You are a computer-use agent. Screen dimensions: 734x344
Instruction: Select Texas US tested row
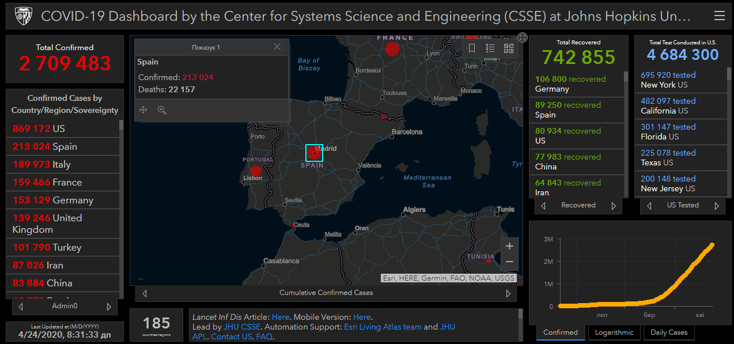[x=682, y=158]
